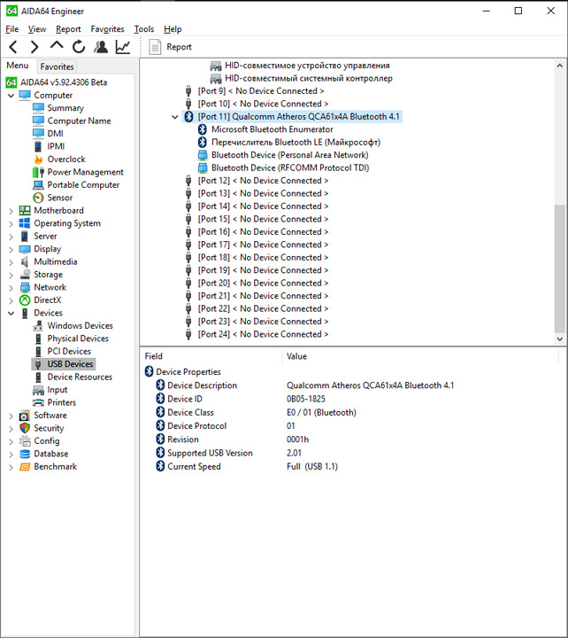Select Config in the tree
The image size is (568, 638).
coord(46,441)
